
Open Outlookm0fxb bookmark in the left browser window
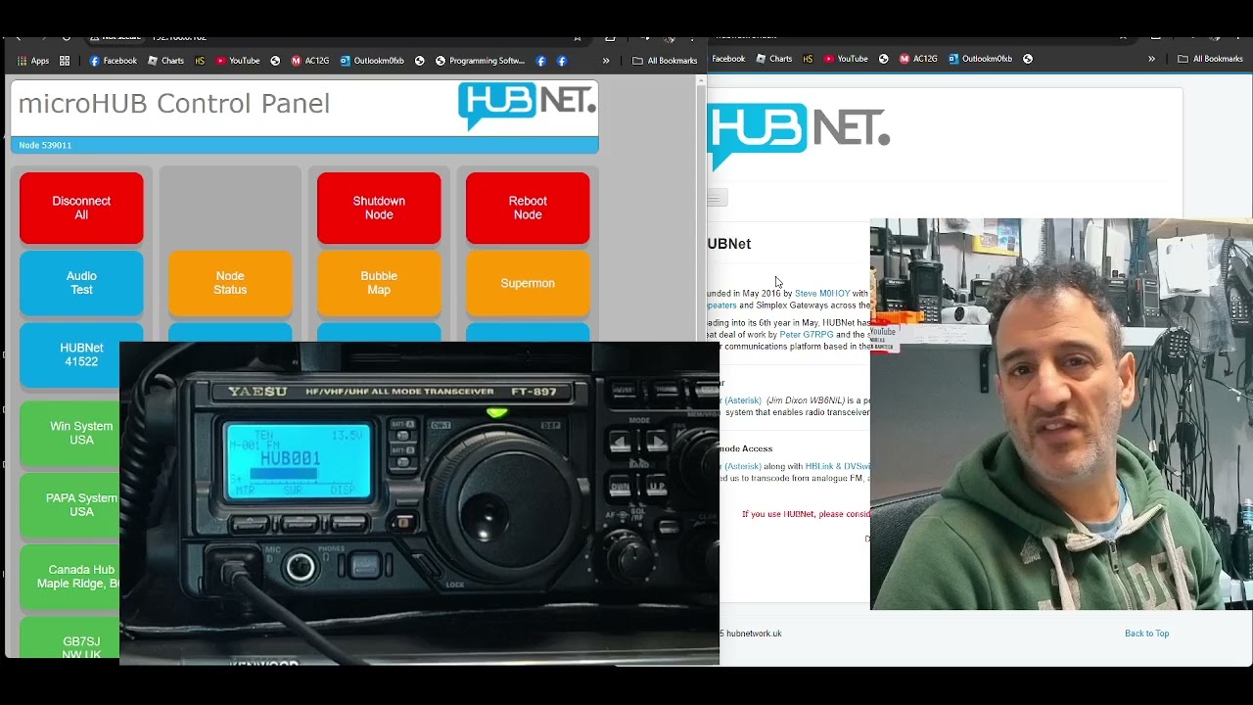pos(372,61)
